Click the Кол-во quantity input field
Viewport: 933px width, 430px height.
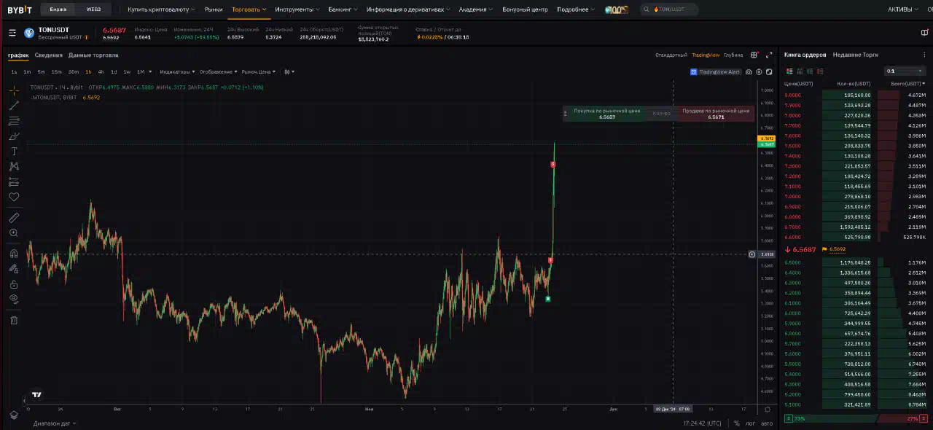point(662,114)
